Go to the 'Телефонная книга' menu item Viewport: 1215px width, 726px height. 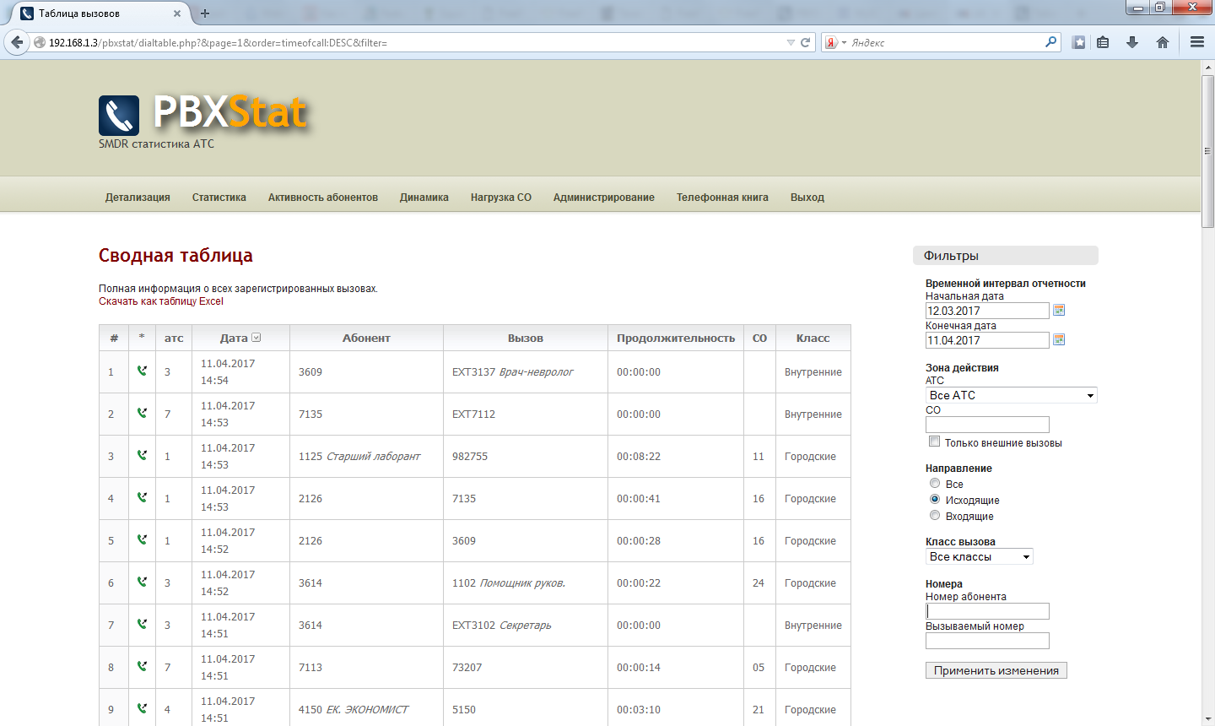722,198
